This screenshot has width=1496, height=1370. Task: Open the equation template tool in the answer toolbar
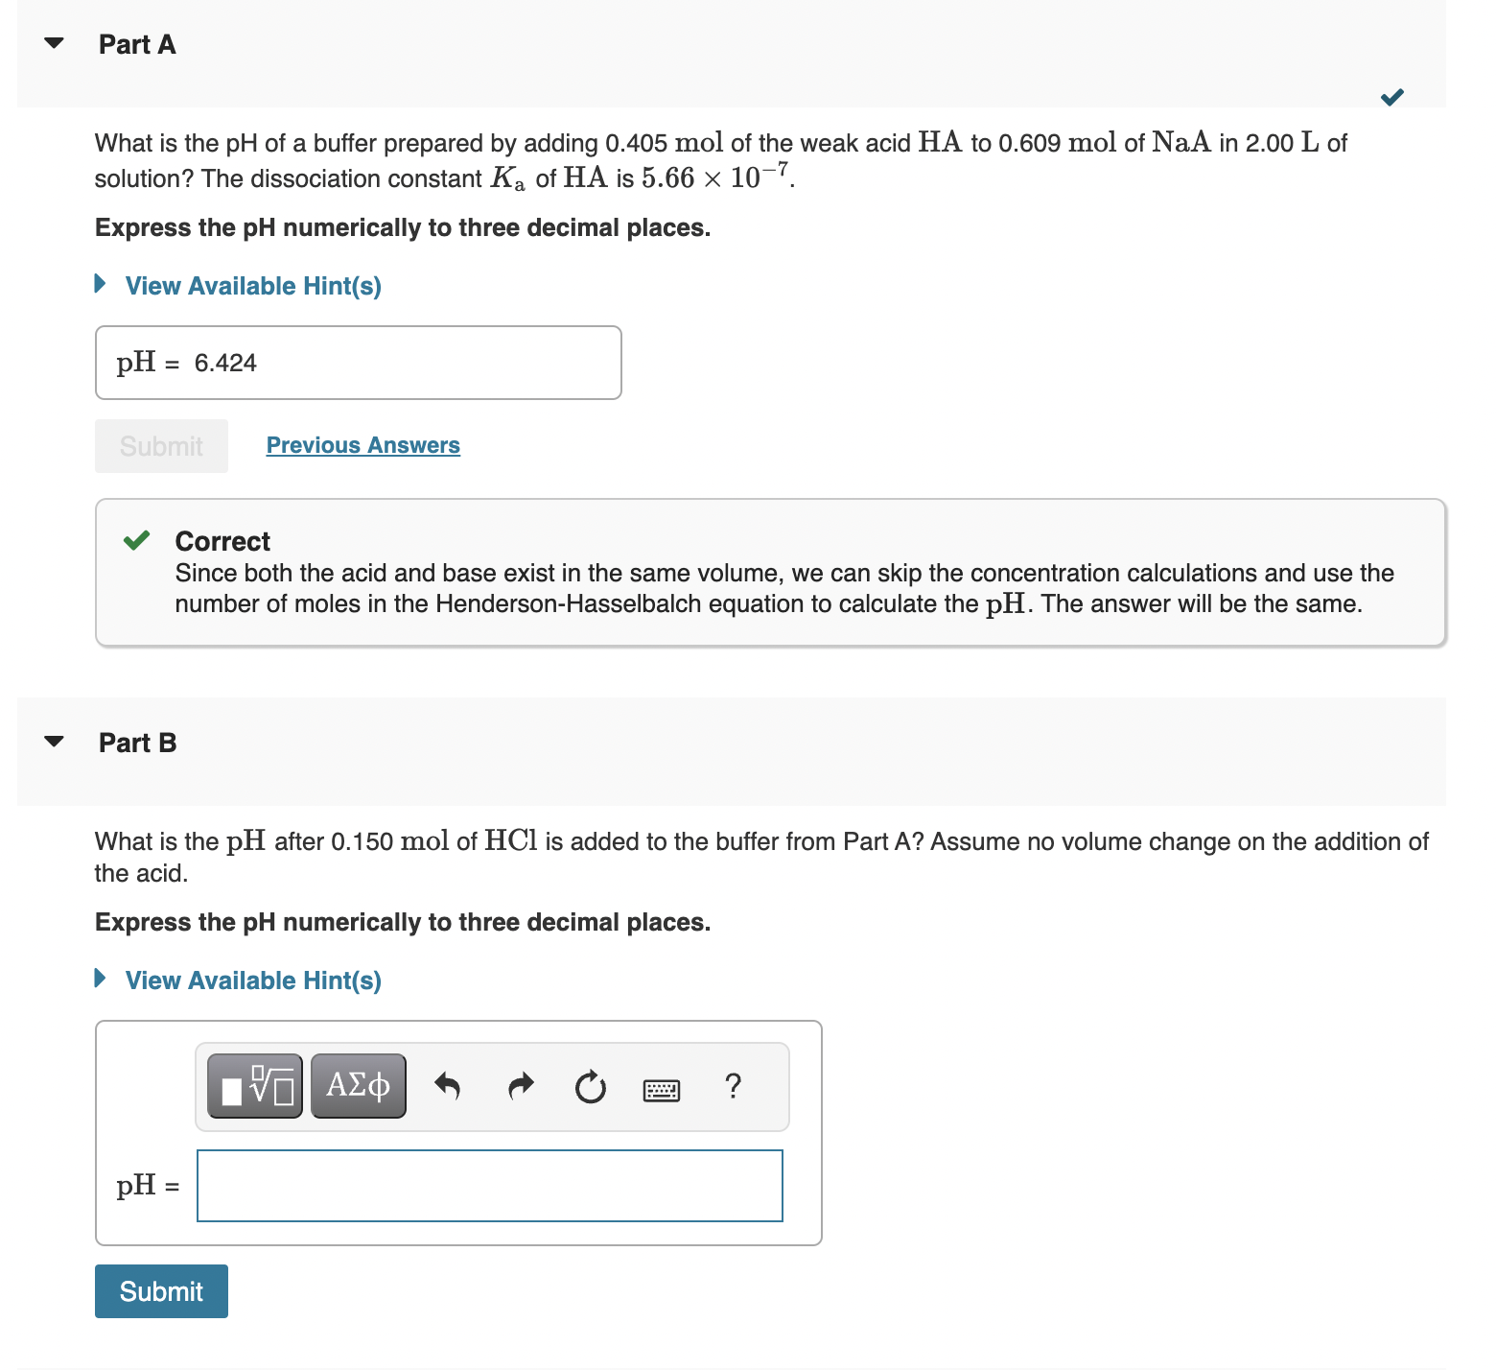(253, 1085)
